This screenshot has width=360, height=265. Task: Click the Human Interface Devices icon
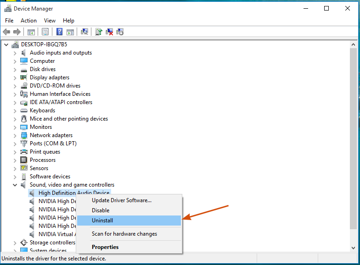(24, 94)
